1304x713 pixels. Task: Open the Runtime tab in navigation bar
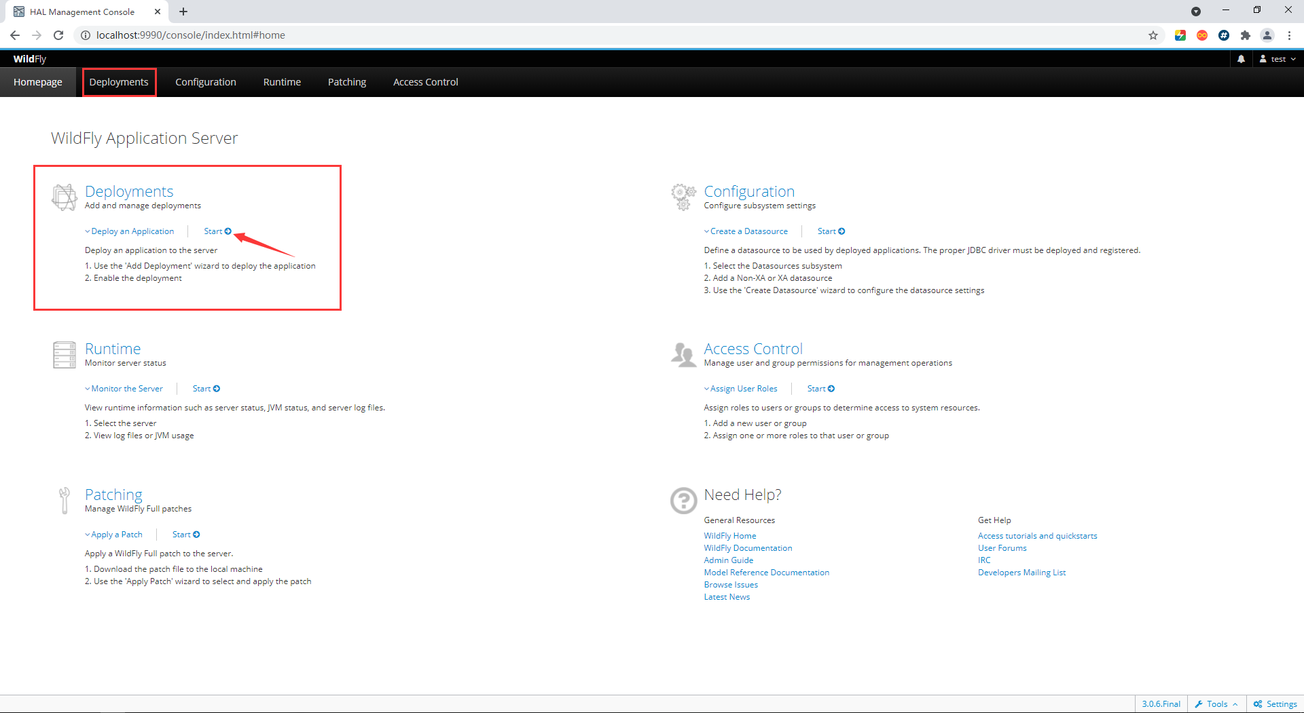tap(282, 82)
